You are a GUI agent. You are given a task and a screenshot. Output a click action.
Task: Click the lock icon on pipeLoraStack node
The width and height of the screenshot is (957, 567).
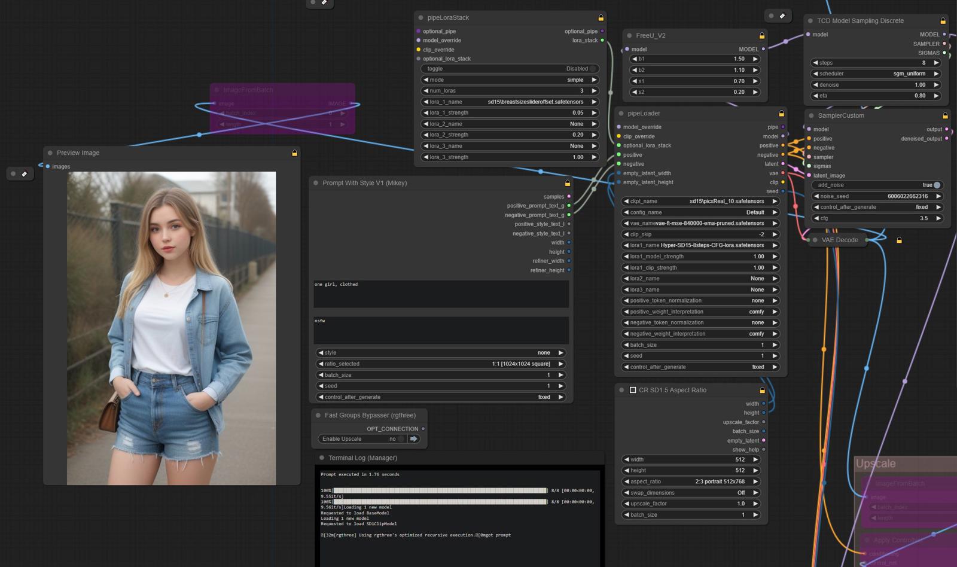[x=601, y=18]
